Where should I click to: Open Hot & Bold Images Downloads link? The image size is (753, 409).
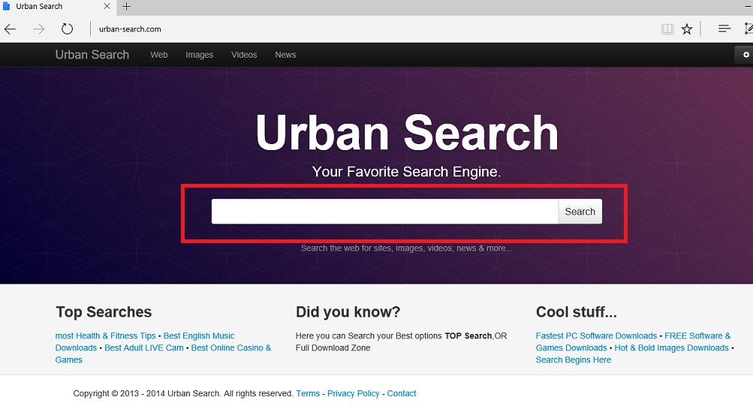[x=671, y=347]
